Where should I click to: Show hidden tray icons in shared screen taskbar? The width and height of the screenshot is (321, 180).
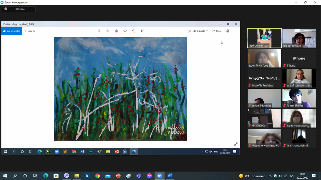point(203,152)
